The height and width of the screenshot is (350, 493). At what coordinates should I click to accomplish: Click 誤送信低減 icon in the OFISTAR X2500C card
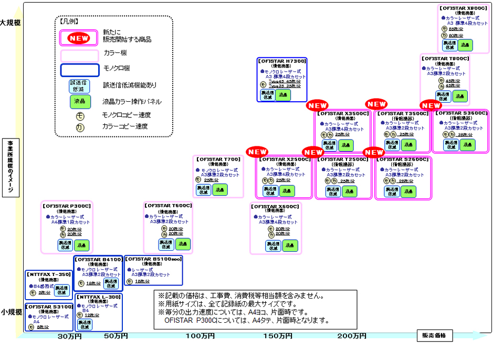[x=270, y=191]
